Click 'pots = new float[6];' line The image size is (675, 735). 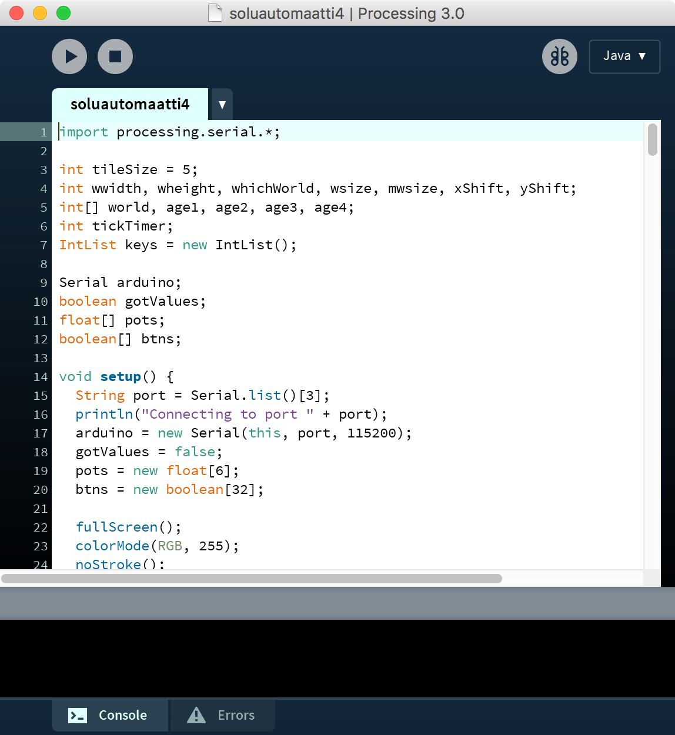(x=157, y=470)
